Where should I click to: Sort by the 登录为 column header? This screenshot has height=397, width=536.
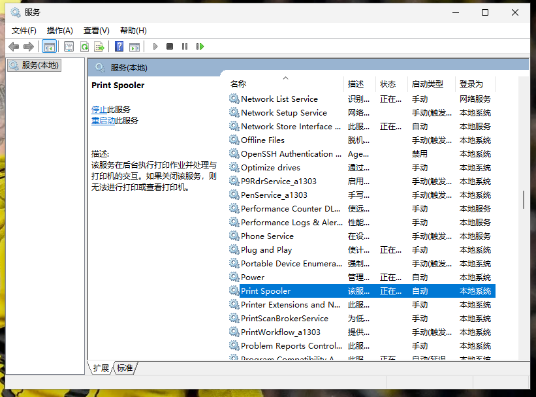pos(475,84)
